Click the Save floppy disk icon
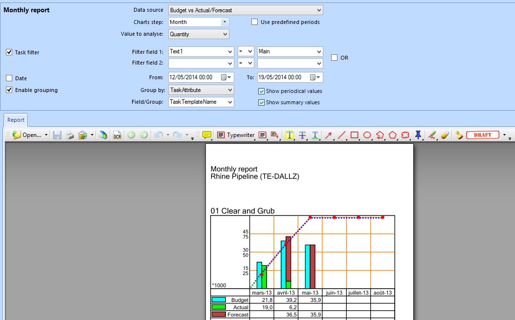 click(x=57, y=135)
